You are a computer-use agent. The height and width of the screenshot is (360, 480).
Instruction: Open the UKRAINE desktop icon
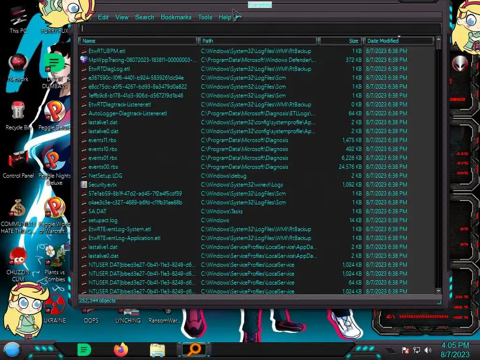[54, 309]
